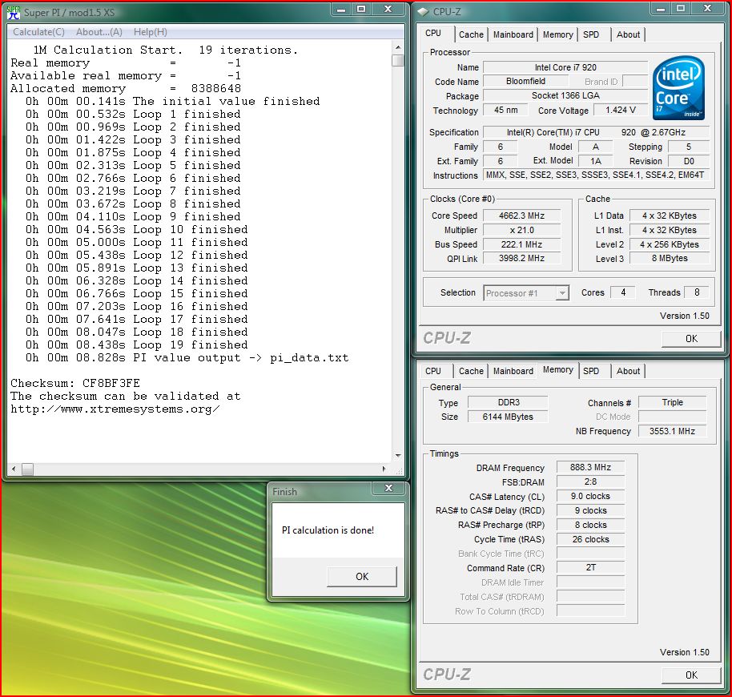Click the xtremesystems.org URL text
This screenshot has width=732, height=697.
[x=115, y=409]
